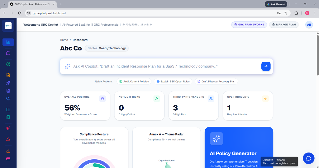Click the page vertical scrollbar thumb
319x168 pixels.
[x=318, y=55]
